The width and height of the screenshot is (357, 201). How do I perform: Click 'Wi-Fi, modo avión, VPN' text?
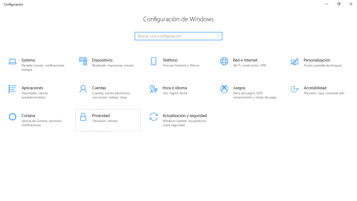[x=250, y=65]
